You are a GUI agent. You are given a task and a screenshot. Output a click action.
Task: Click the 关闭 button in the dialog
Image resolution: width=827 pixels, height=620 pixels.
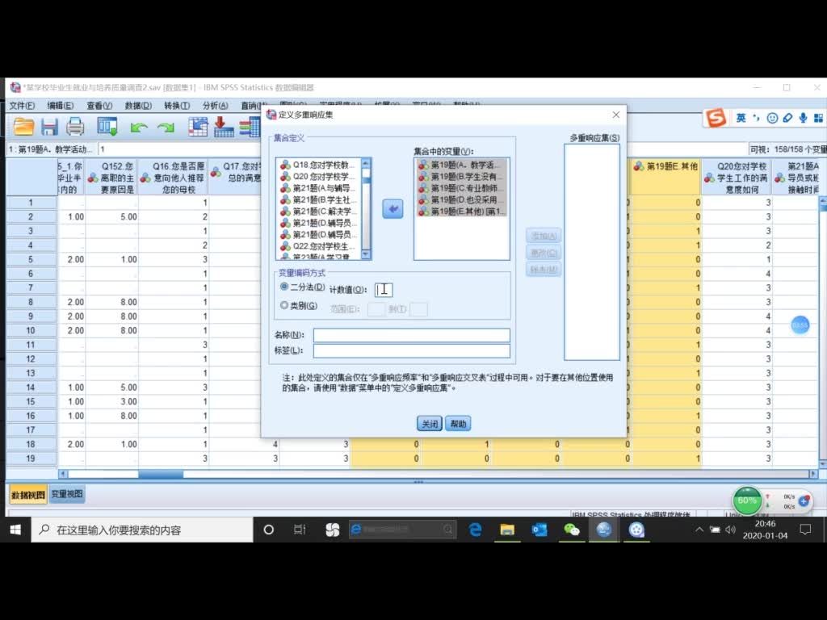point(429,423)
